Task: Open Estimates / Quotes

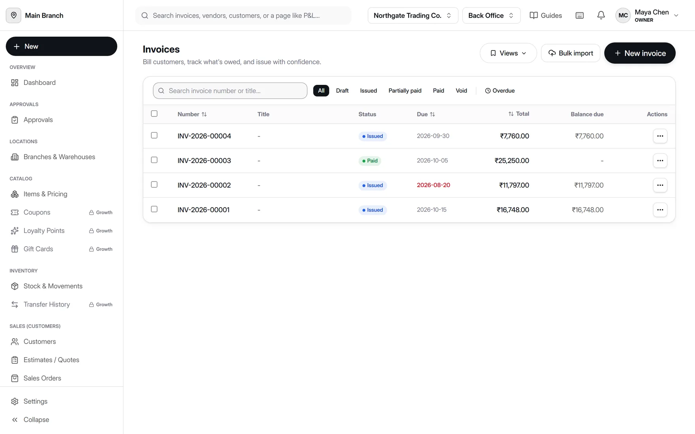Action: pos(62,360)
